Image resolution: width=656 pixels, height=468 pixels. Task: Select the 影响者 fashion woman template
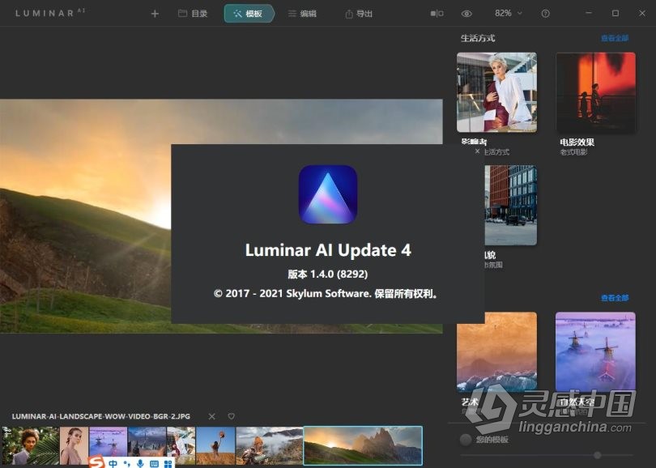pyautogui.click(x=496, y=92)
